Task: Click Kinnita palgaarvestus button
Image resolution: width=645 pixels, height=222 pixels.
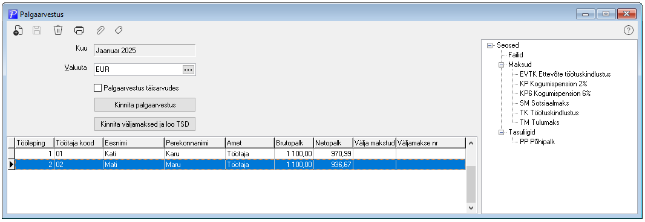Action: click(145, 104)
